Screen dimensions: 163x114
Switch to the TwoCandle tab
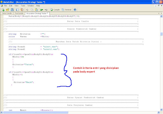(19, 13)
